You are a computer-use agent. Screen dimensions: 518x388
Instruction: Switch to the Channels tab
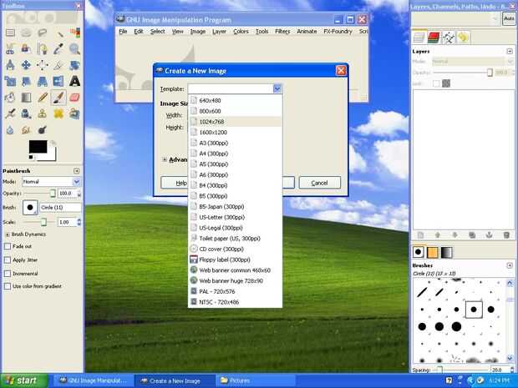pos(434,38)
